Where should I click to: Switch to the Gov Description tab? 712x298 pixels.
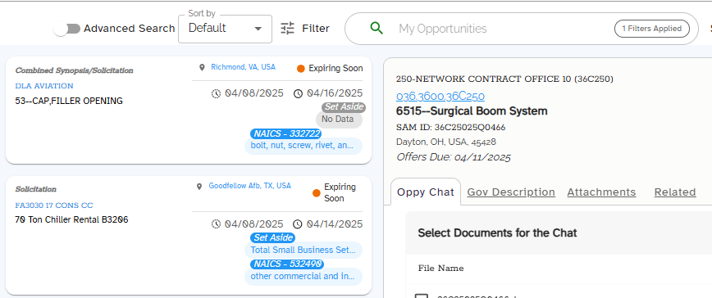coord(511,192)
